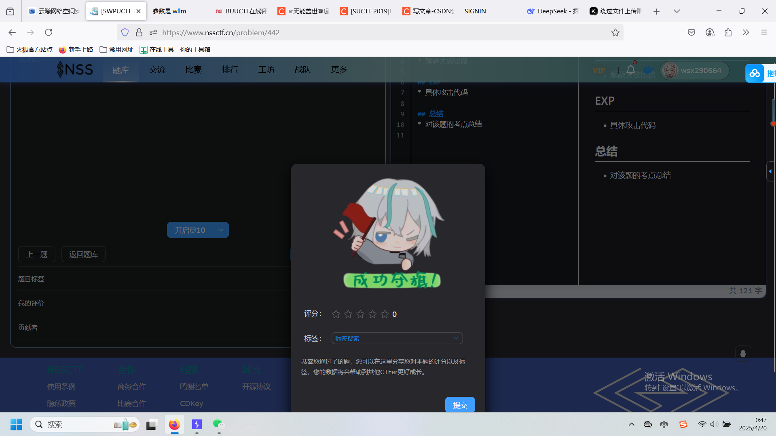
Task: Switch to SIGNIN tab
Action: point(491,11)
